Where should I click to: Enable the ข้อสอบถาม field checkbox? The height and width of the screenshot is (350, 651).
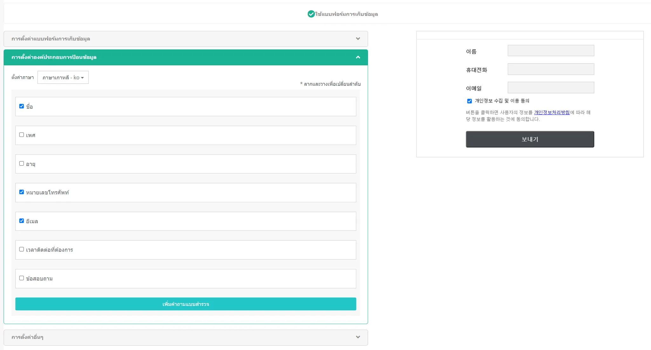point(22,278)
